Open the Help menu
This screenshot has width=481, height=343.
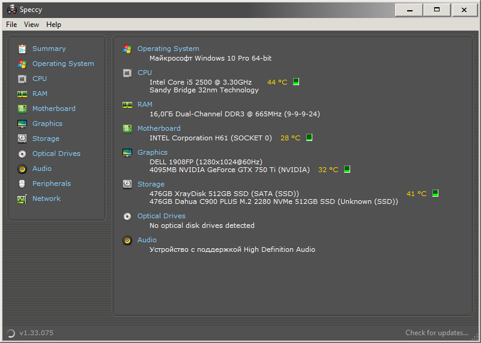[x=53, y=25]
